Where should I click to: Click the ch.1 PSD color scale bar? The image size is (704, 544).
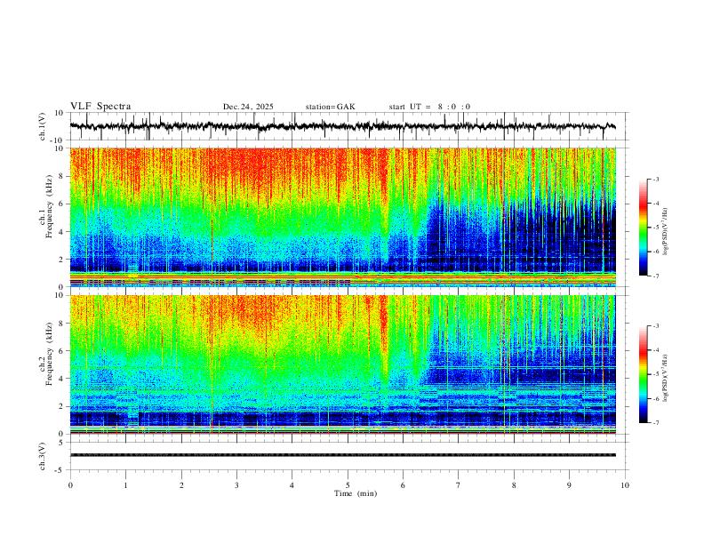point(643,228)
